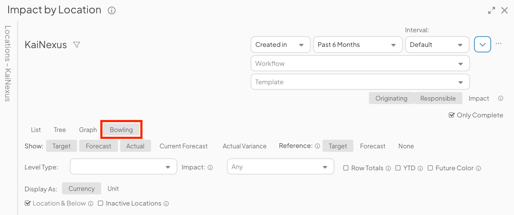Click the blue chevron collapse button
The height and width of the screenshot is (215, 514).
click(483, 44)
